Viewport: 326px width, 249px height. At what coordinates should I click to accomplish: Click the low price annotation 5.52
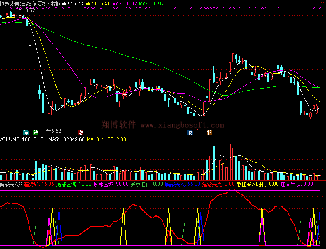click(x=56, y=131)
